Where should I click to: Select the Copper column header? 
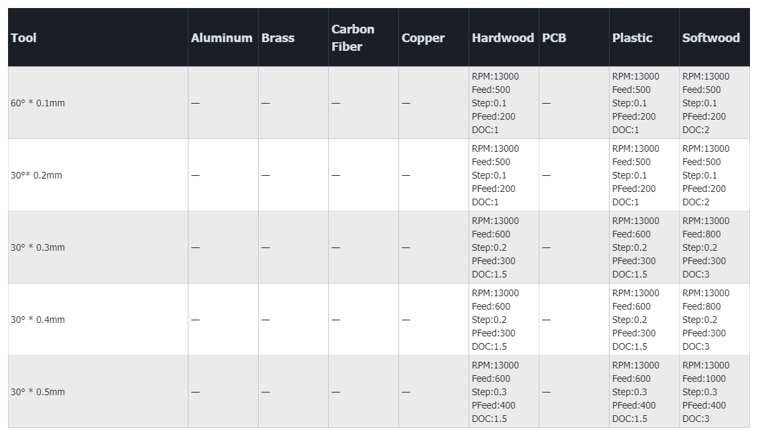pos(423,38)
